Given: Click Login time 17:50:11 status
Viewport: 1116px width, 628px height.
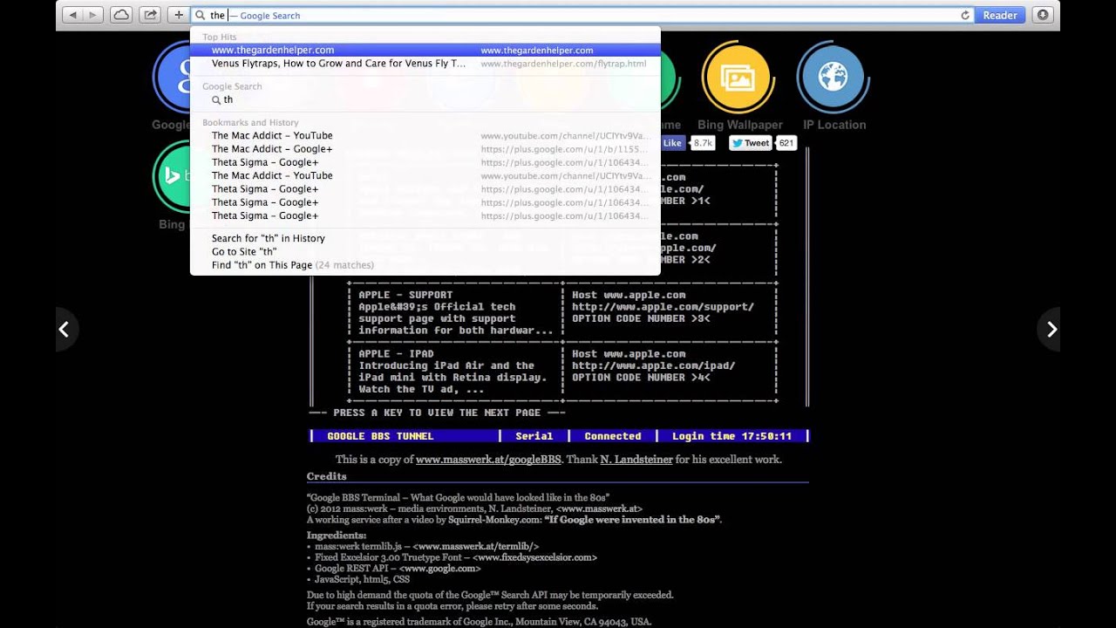Looking at the screenshot, I should [x=732, y=436].
